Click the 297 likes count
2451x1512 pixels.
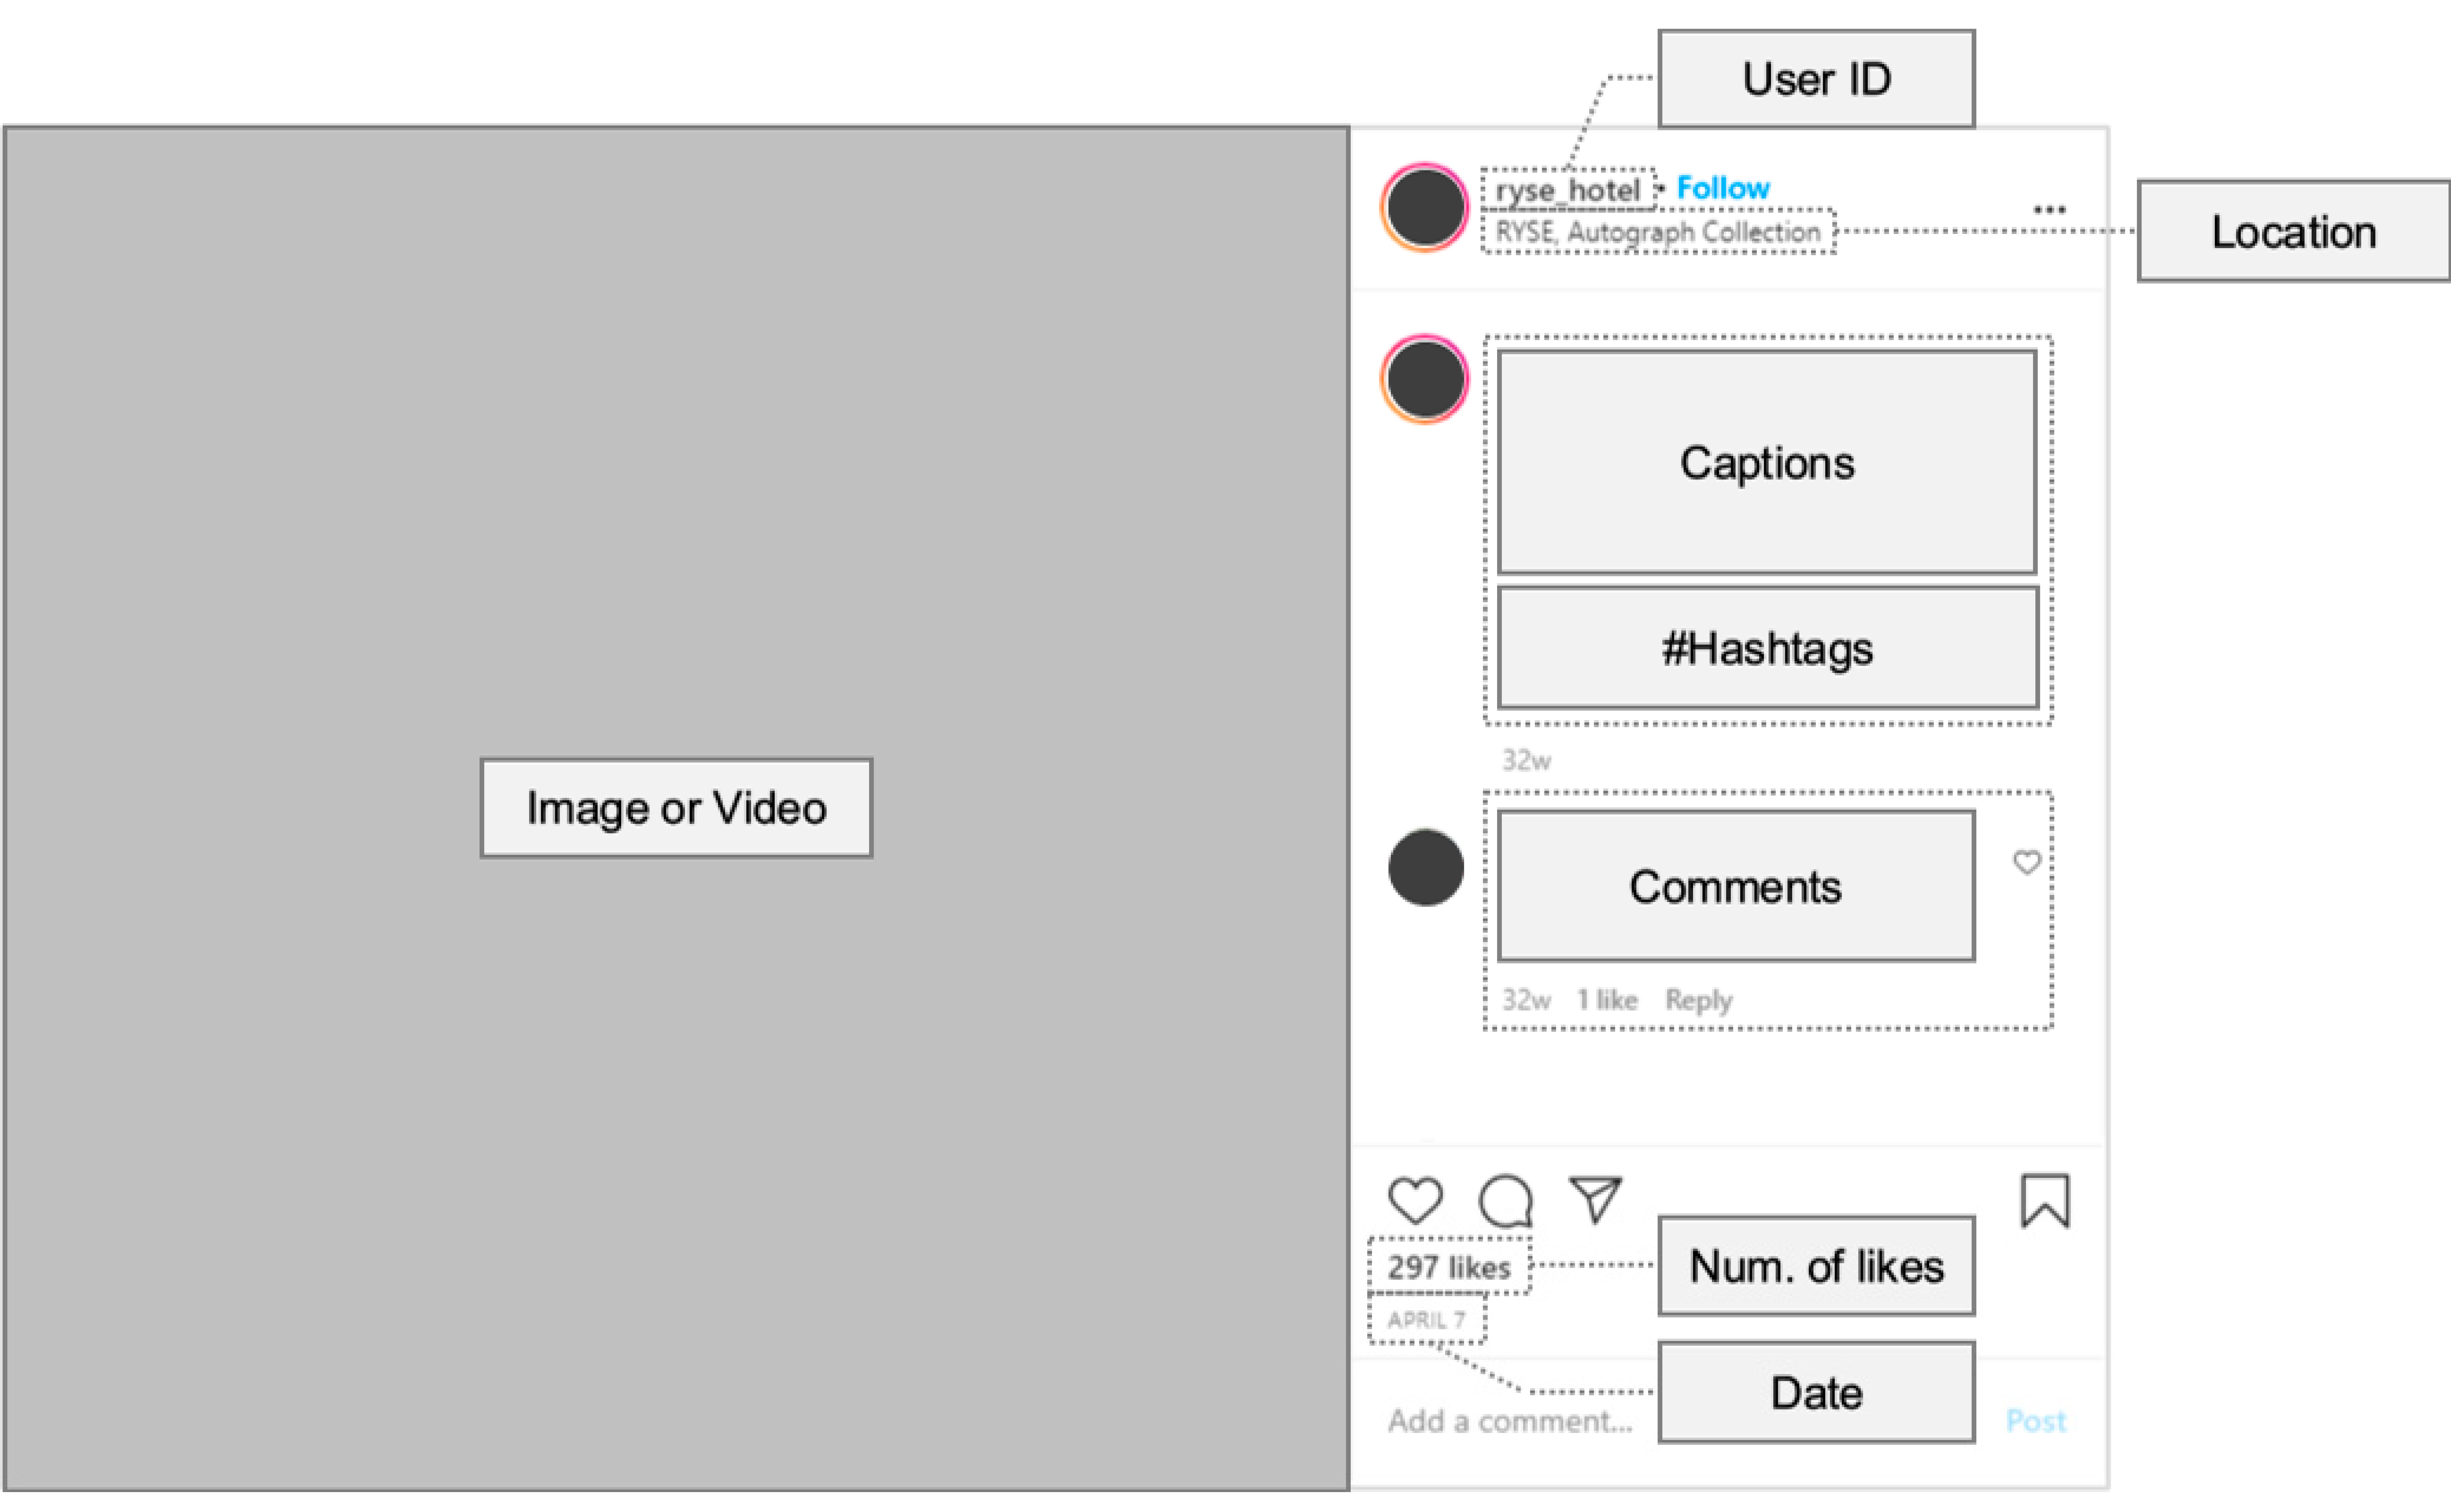click(1448, 1267)
